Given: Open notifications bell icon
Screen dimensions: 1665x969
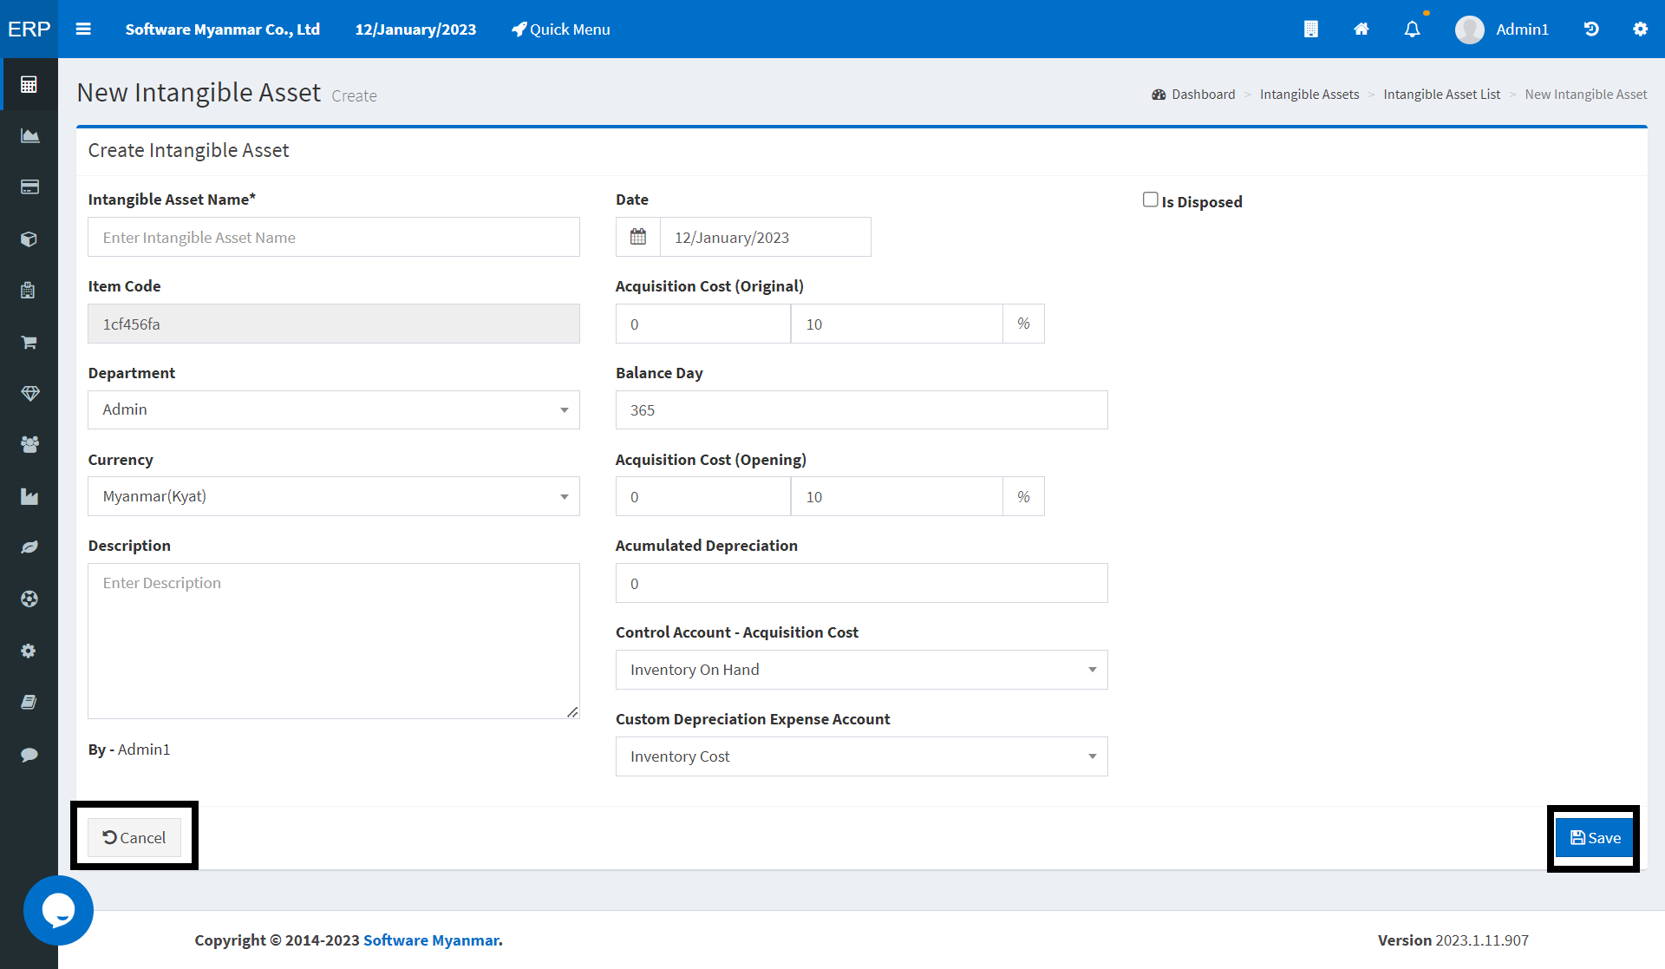Looking at the screenshot, I should (x=1412, y=29).
